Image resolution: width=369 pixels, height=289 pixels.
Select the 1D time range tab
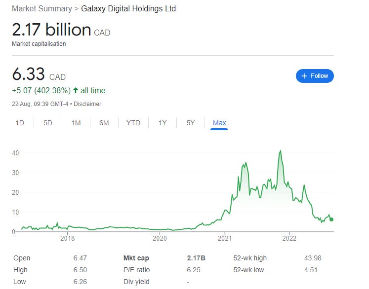(20, 123)
